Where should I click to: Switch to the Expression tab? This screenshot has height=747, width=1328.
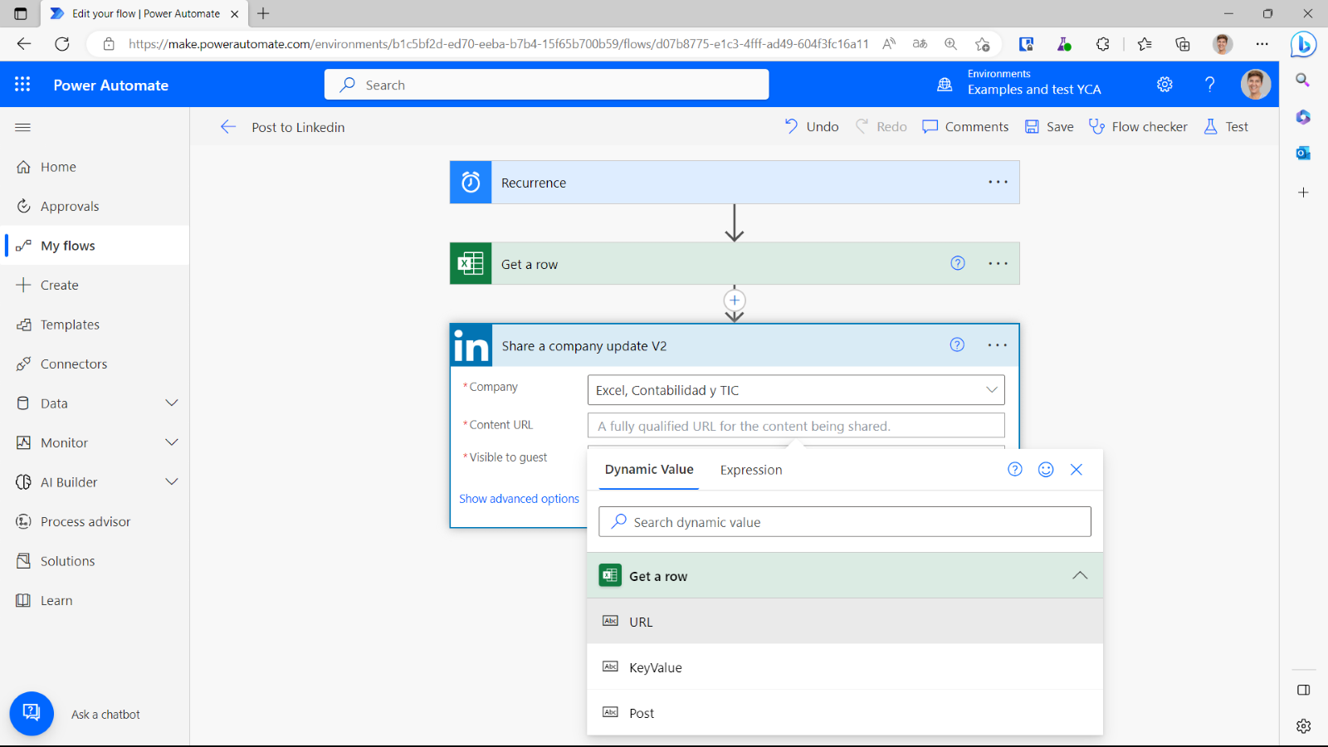[x=751, y=470]
